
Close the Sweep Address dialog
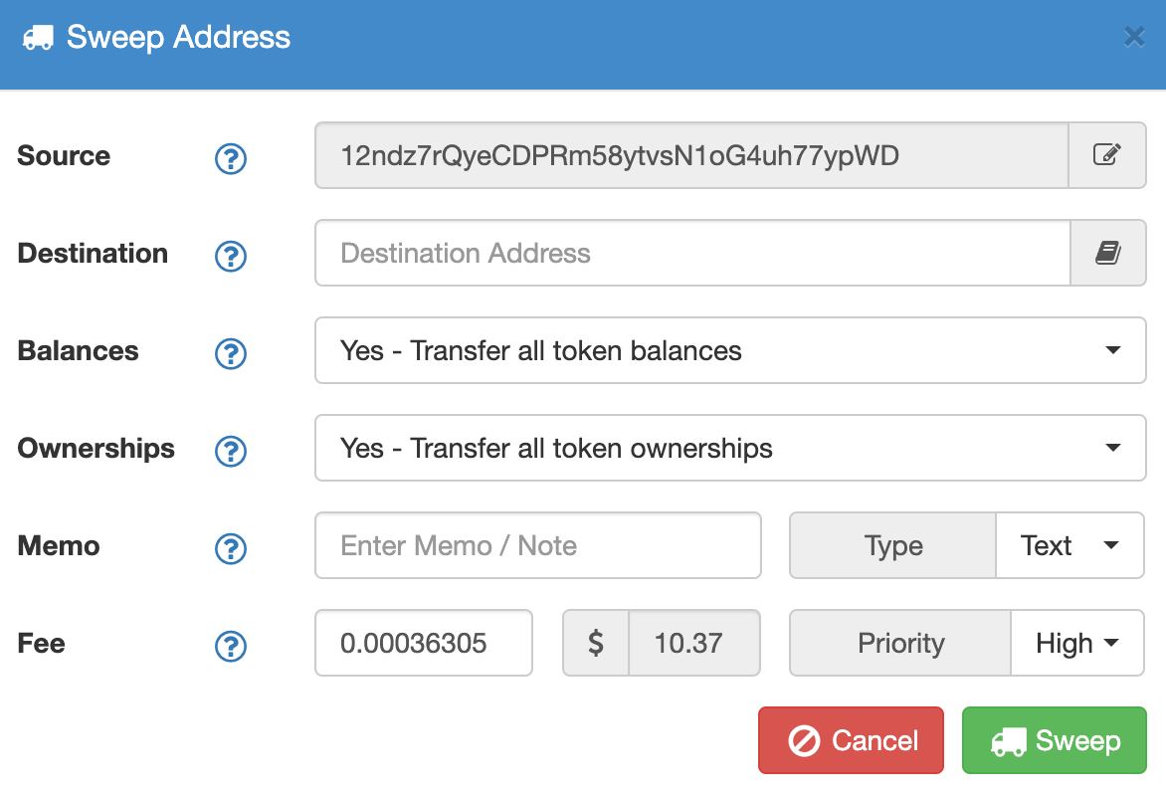[1133, 37]
